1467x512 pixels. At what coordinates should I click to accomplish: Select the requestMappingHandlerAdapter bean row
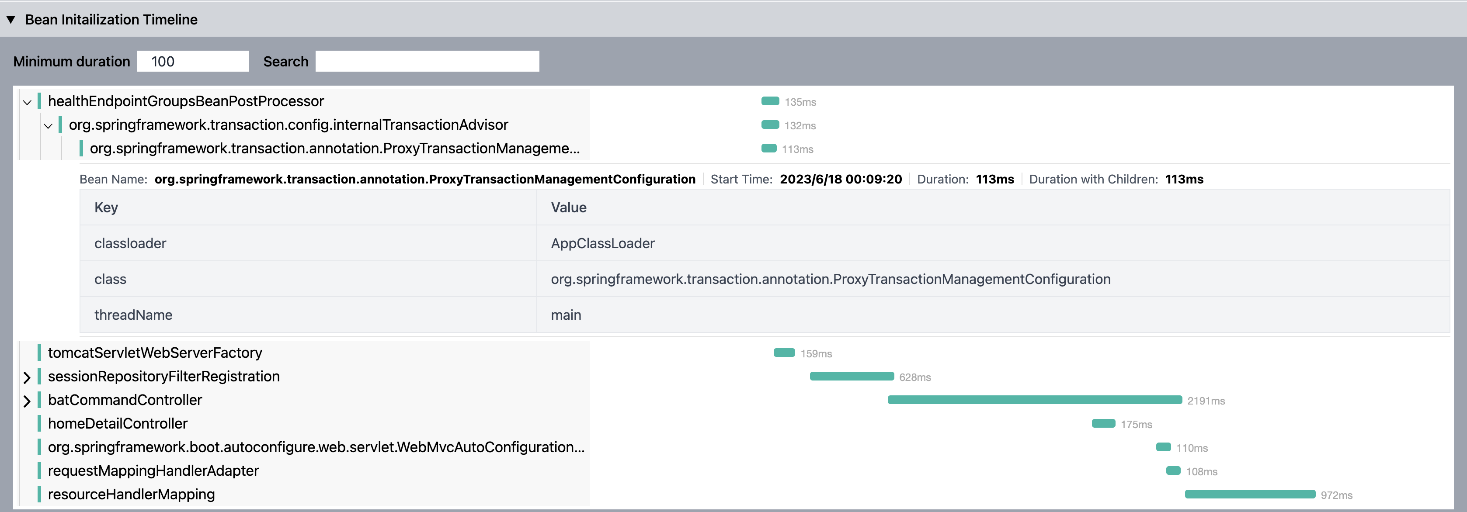pos(153,471)
